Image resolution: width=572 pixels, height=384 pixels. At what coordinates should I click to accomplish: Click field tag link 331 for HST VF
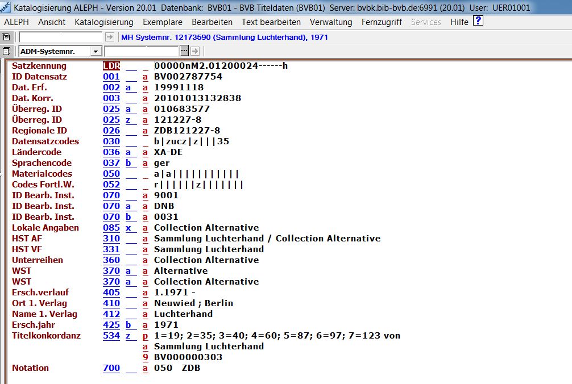[111, 249]
